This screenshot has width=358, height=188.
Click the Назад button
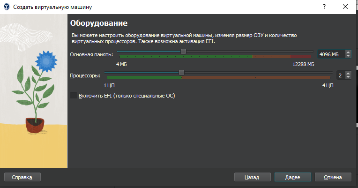(252, 177)
